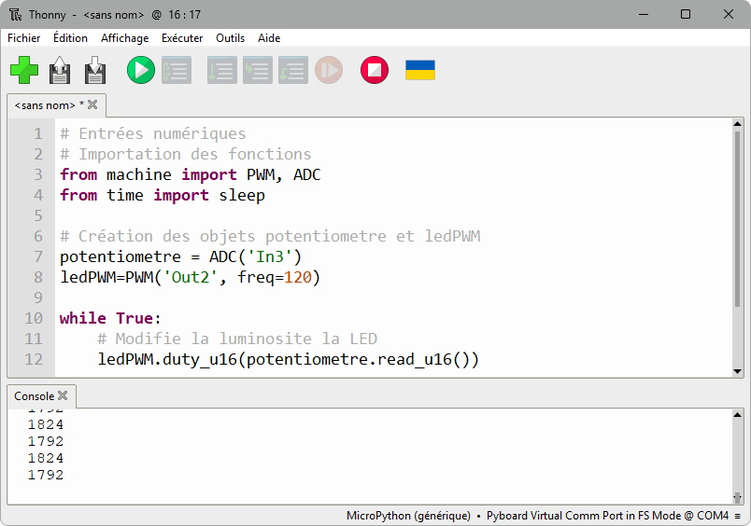Close the Thonny window
Image resolution: width=751 pixels, height=526 pixels.
728,14
